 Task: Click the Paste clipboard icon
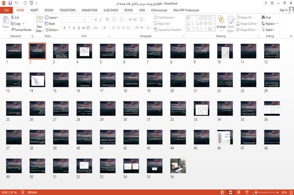5,20
